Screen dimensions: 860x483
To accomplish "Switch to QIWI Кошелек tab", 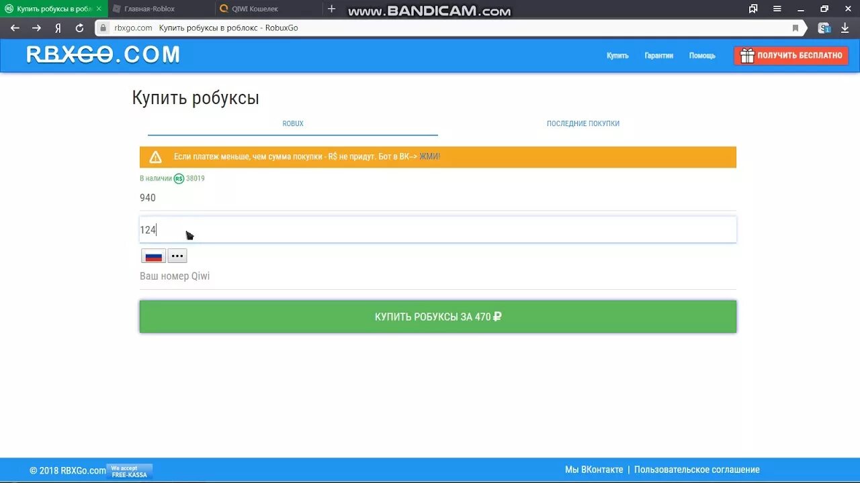I will click(269, 9).
